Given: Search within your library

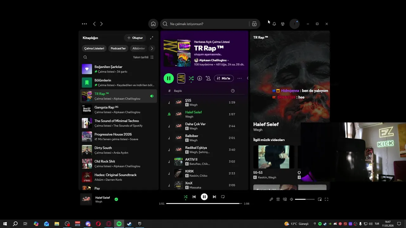Looking at the screenshot, I should click(85, 57).
